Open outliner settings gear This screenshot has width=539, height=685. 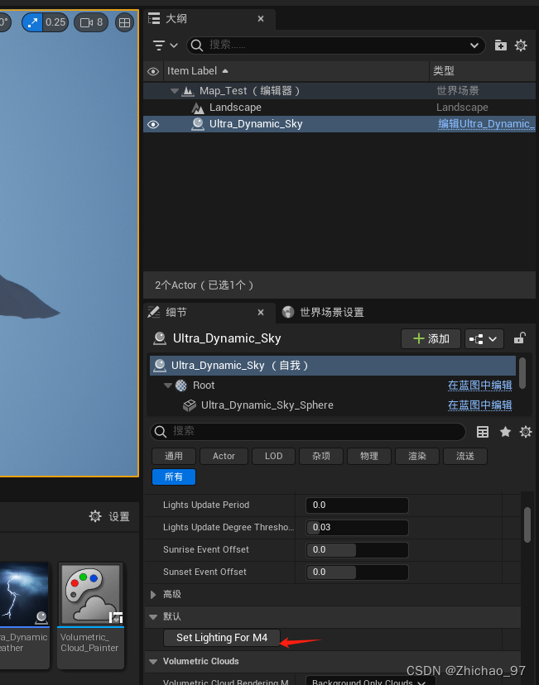pyautogui.click(x=521, y=46)
